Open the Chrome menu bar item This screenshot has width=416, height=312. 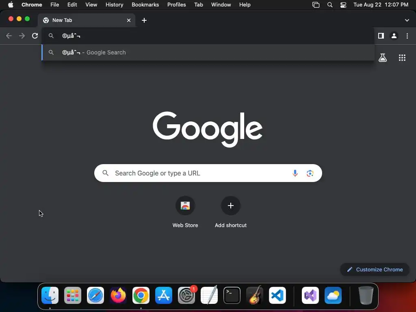(x=32, y=5)
